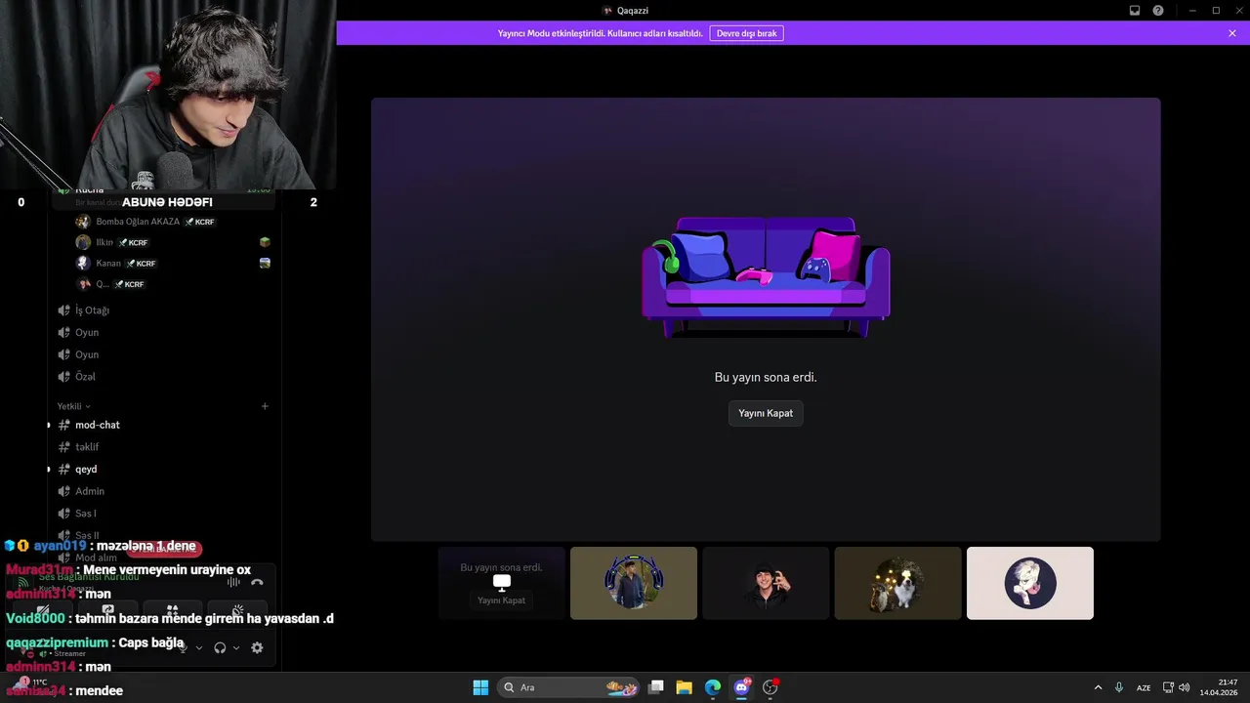Collapse the Yetkili channel category
The width and height of the screenshot is (1250, 703).
click(x=73, y=406)
